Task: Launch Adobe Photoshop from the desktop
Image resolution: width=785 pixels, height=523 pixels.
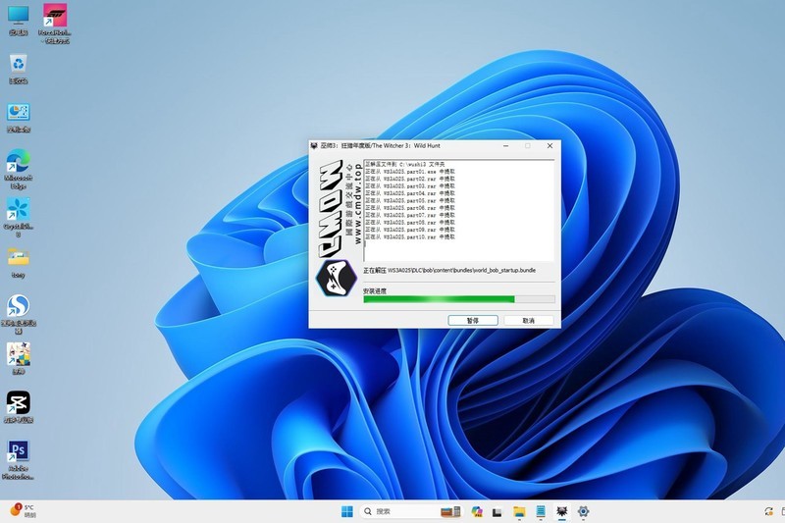Action: pos(18,459)
